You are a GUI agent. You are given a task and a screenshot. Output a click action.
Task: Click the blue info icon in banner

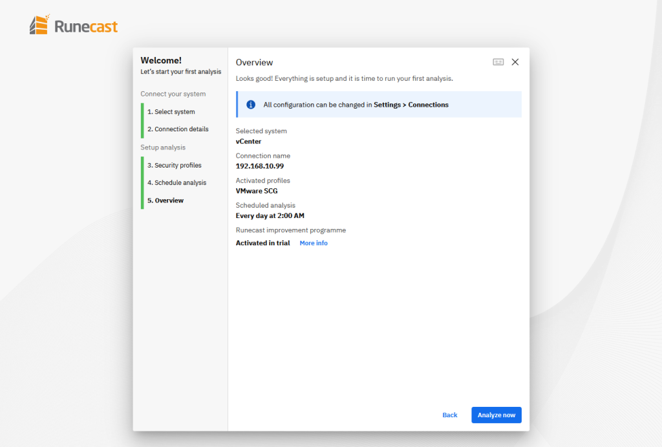pyautogui.click(x=251, y=105)
